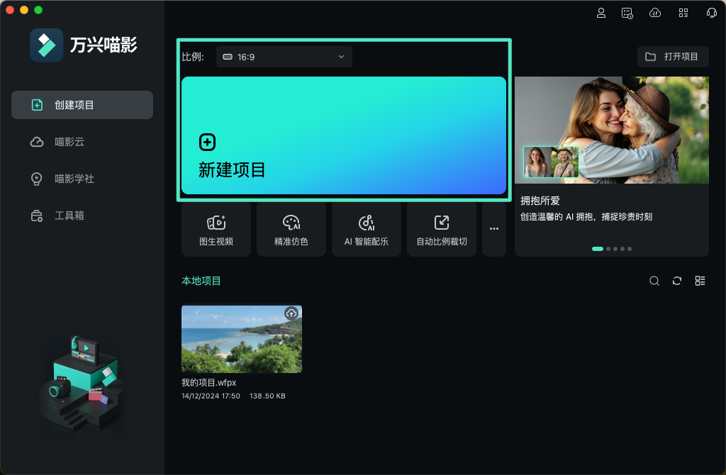Click the 打开项目 button

pyautogui.click(x=672, y=57)
